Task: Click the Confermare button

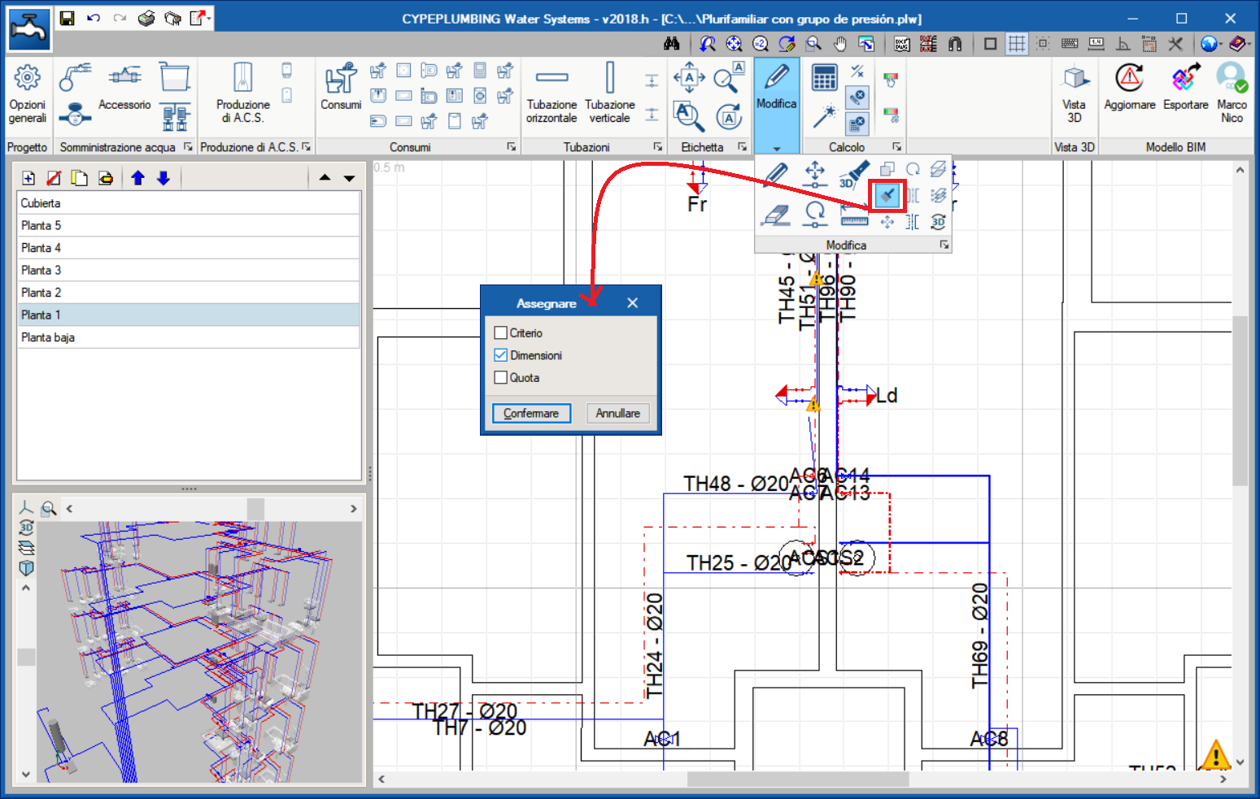Action: coord(531,413)
